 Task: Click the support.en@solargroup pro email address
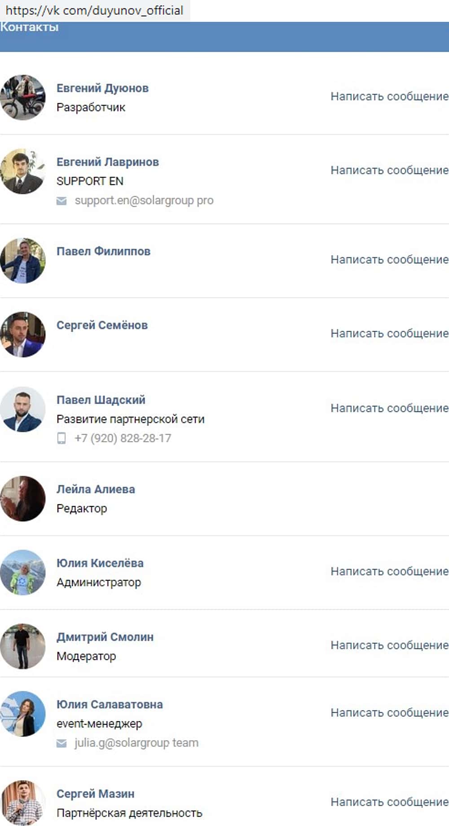[144, 200]
